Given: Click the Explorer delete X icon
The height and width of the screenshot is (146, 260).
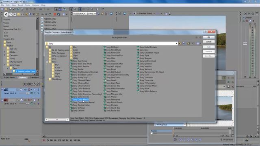Looking at the screenshot, I should click(34, 15).
